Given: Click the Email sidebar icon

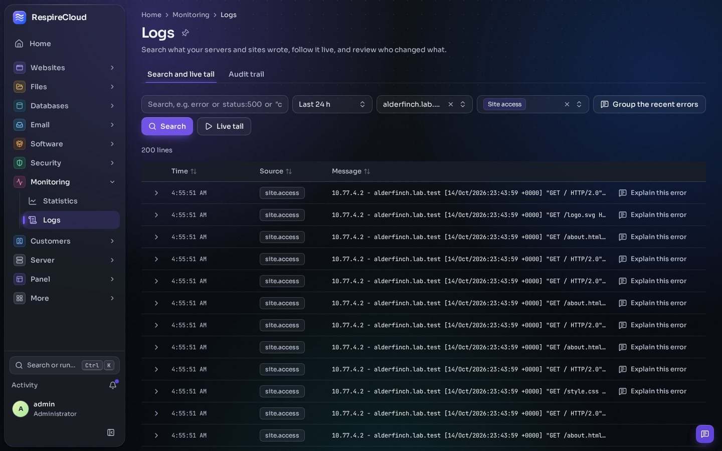Looking at the screenshot, I should 20,125.
